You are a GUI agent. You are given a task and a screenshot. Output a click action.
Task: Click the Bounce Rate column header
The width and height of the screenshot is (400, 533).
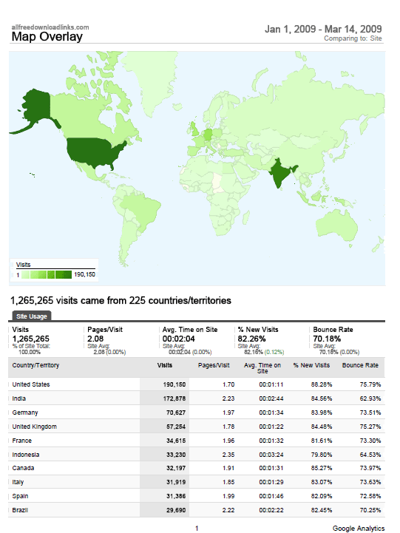coord(360,365)
